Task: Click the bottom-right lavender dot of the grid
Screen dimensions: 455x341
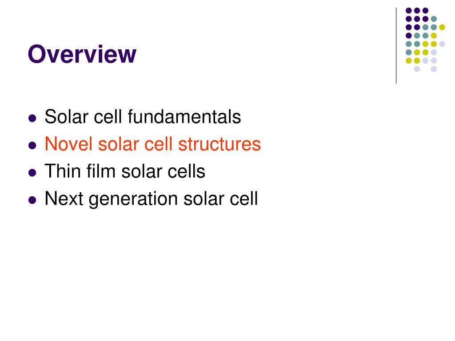Action: tap(434, 69)
